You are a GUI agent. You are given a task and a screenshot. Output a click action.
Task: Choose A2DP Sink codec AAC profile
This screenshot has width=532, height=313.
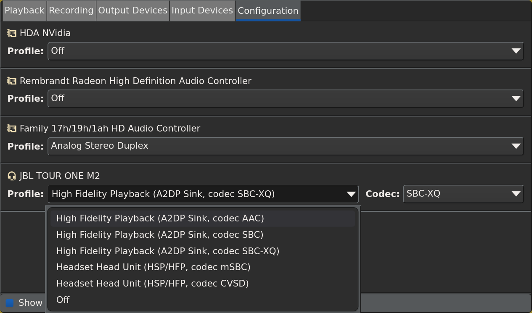[203, 218]
